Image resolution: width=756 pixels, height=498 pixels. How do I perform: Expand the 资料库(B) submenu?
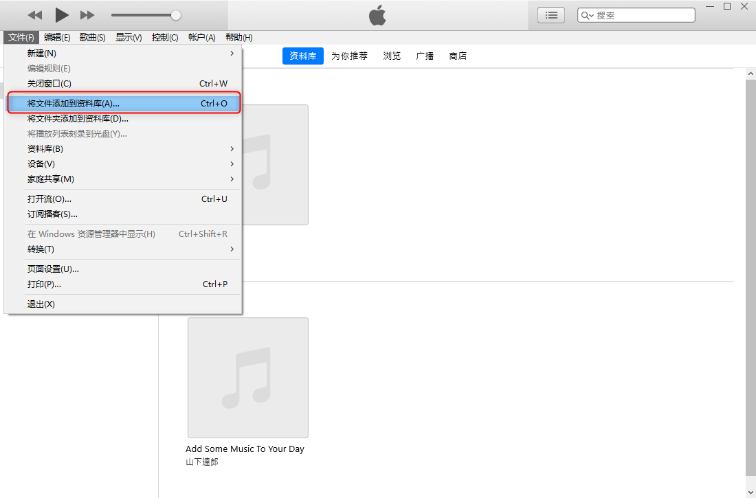123,149
